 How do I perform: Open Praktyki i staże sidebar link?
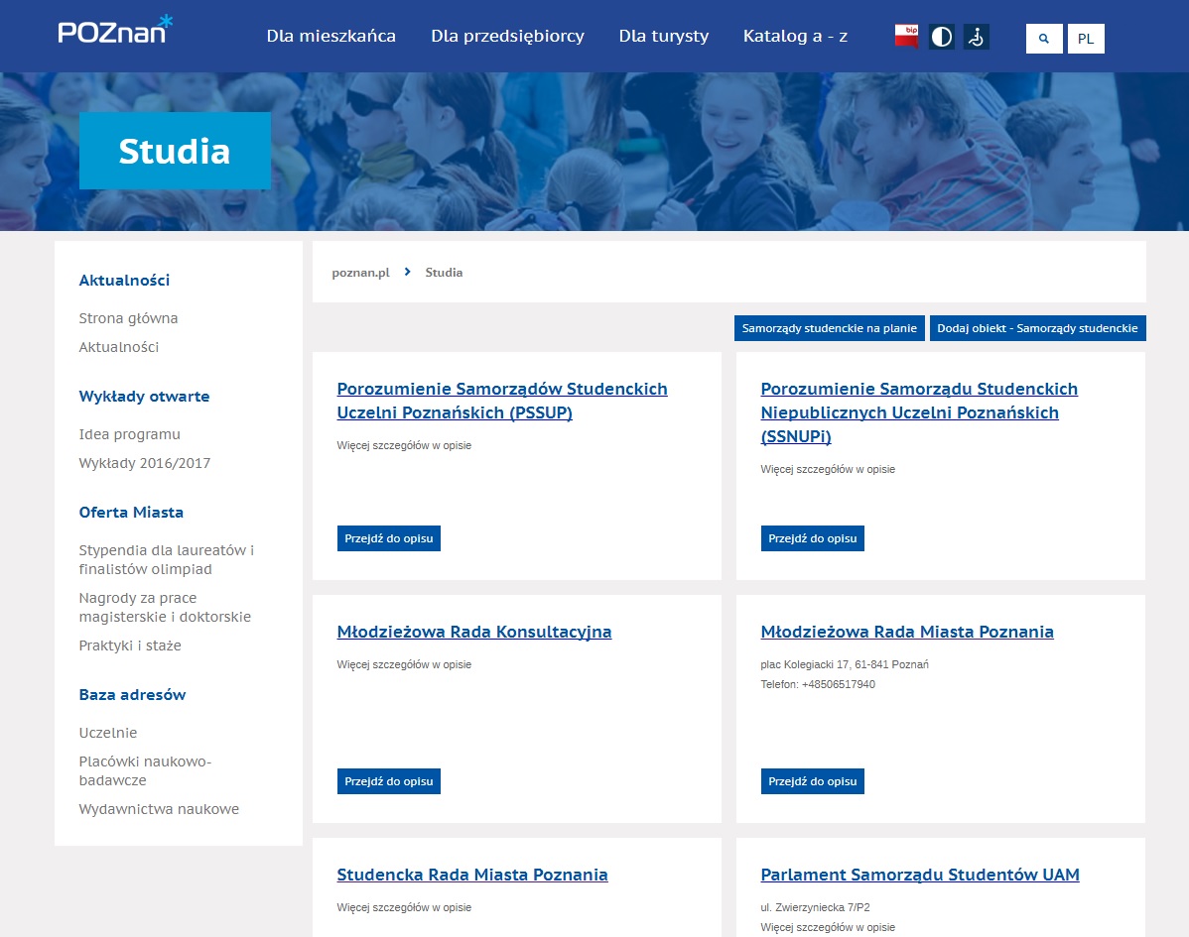[129, 645]
